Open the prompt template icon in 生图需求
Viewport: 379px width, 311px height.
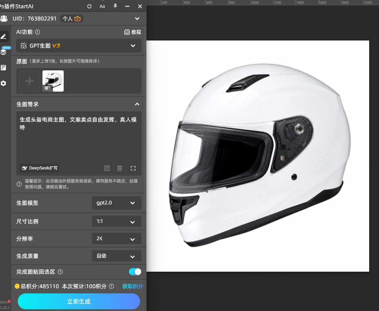pyautogui.click(x=107, y=168)
